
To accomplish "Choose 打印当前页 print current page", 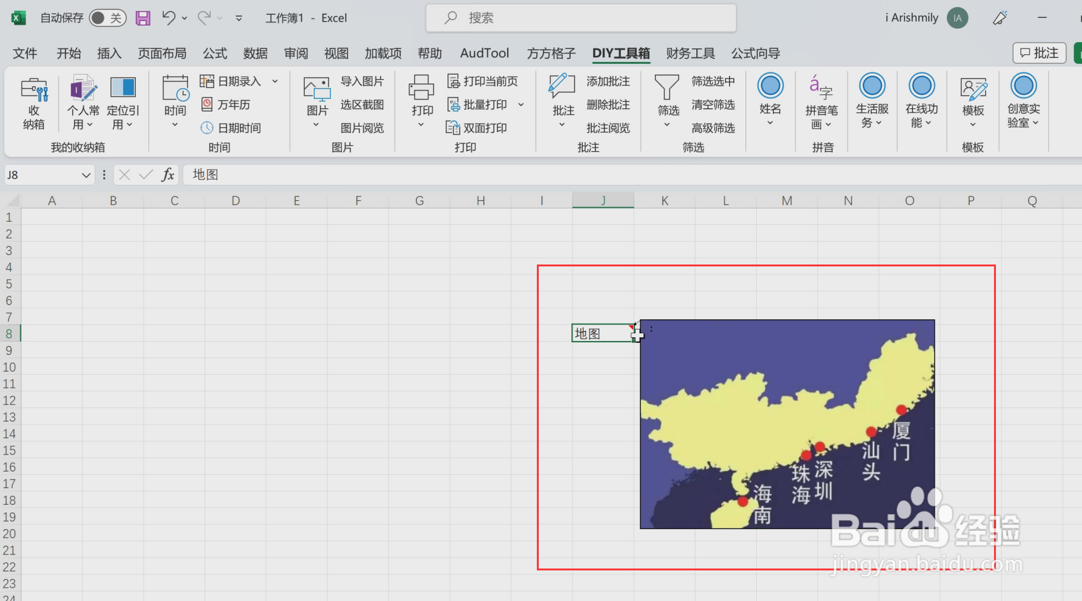I will 483,81.
